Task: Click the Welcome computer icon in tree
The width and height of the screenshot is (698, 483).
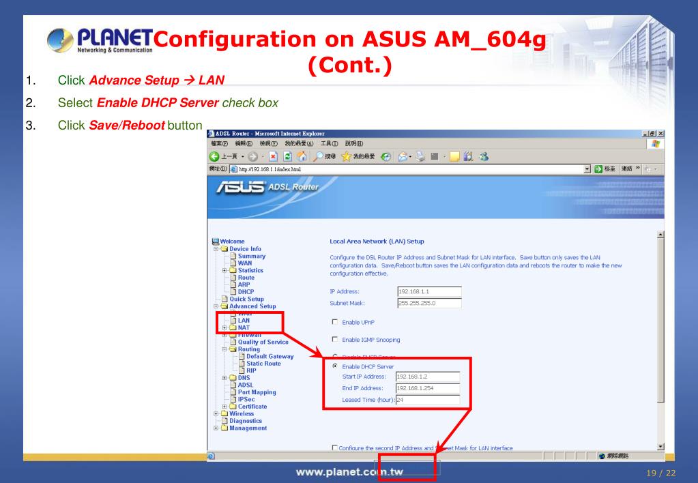Action: pos(216,241)
